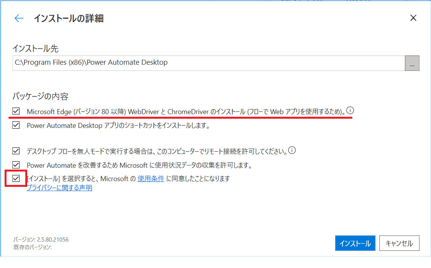
Task: Toggle the terms of use agreement checkbox
Action: point(16,178)
